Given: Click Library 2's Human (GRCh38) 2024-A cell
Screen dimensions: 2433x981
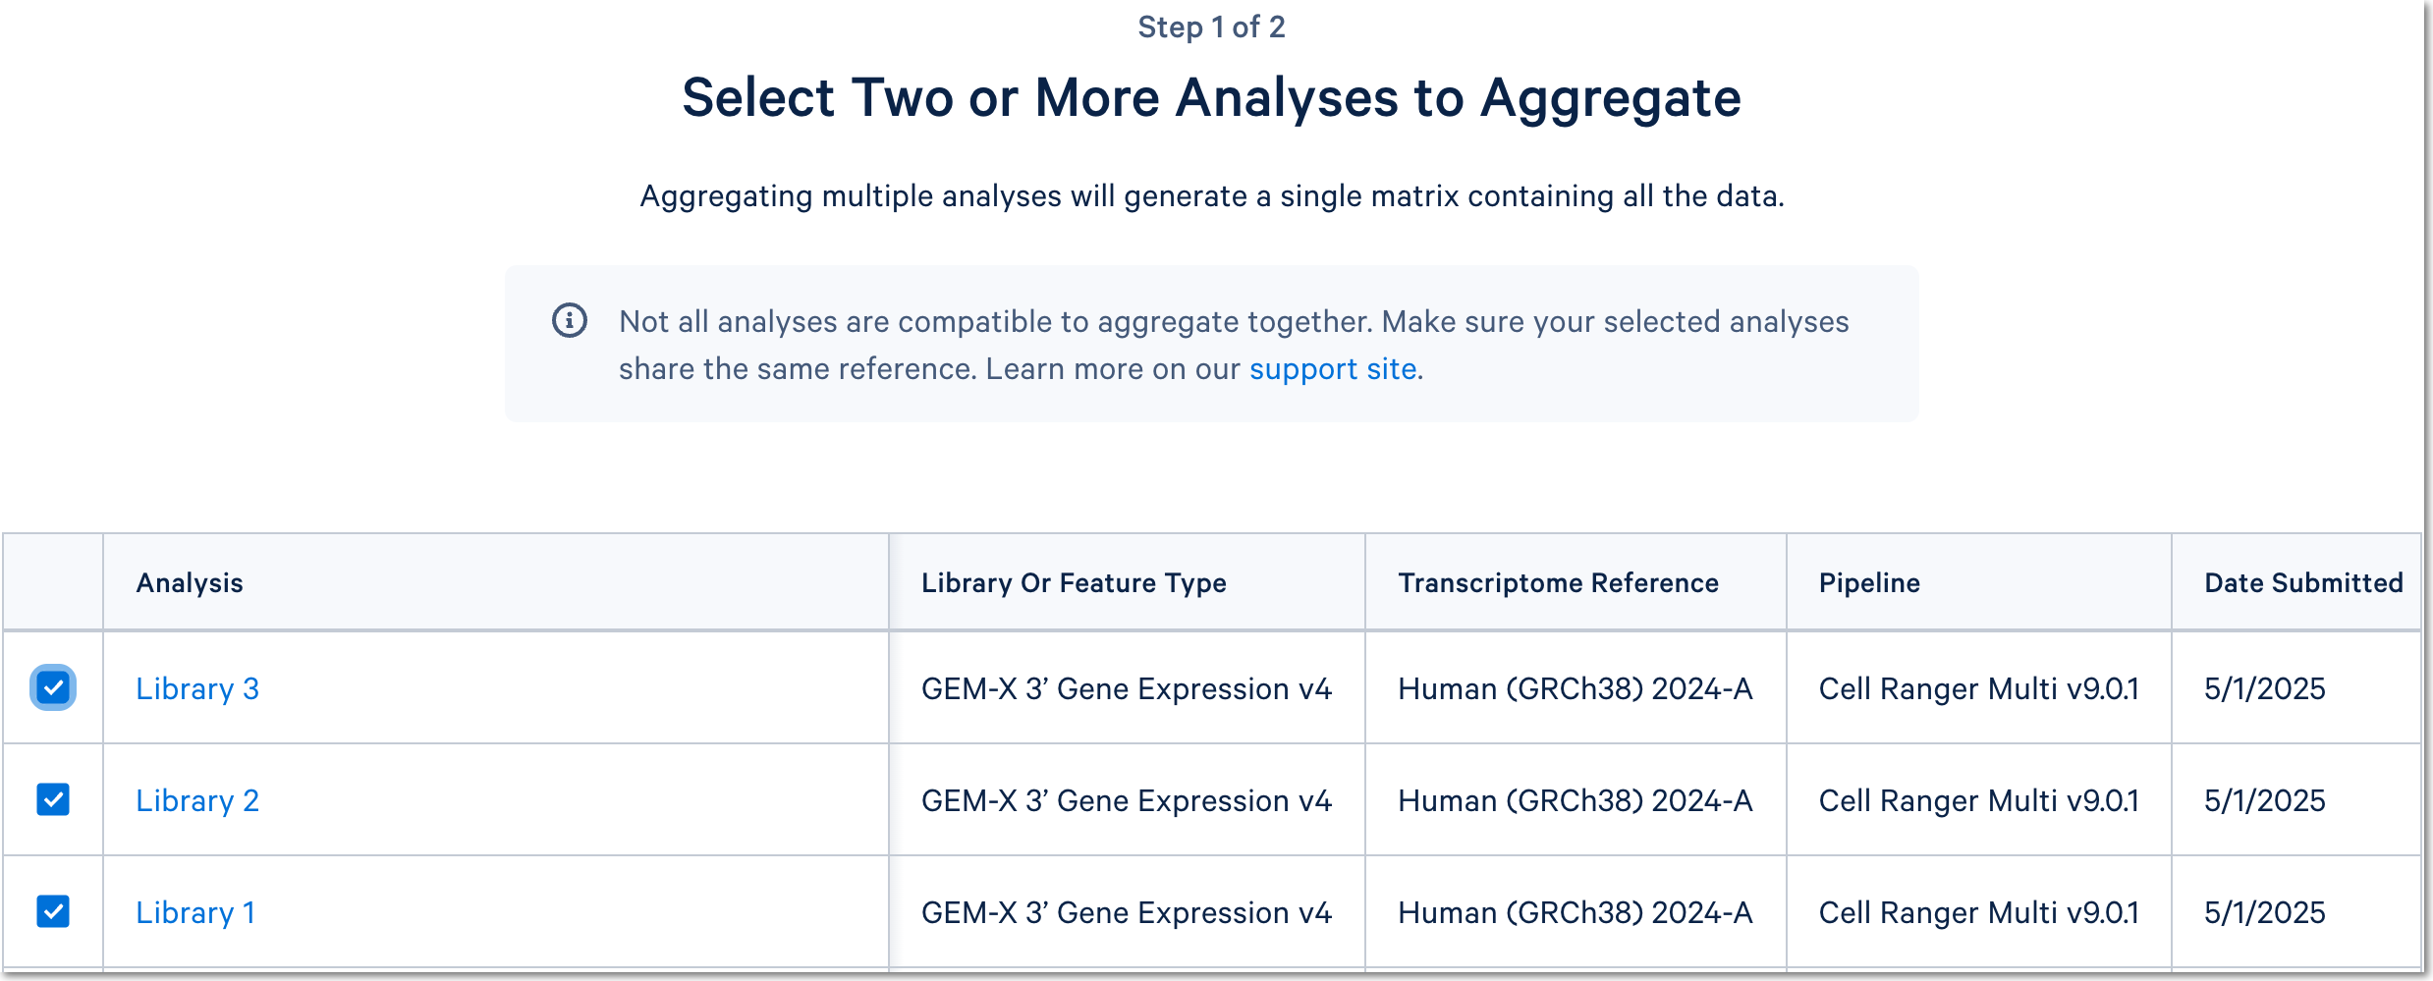Looking at the screenshot, I should point(1575,800).
